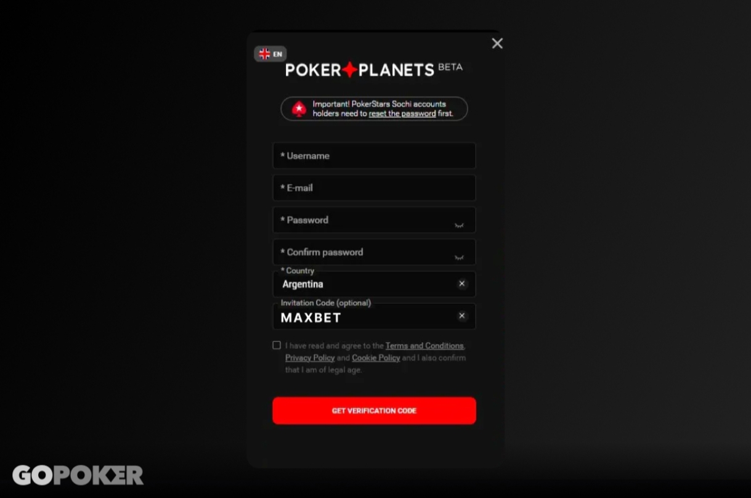Image resolution: width=751 pixels, height=498 pixels.
Task: Clear the Argentina country selection
Action: (x=462, y=284)
